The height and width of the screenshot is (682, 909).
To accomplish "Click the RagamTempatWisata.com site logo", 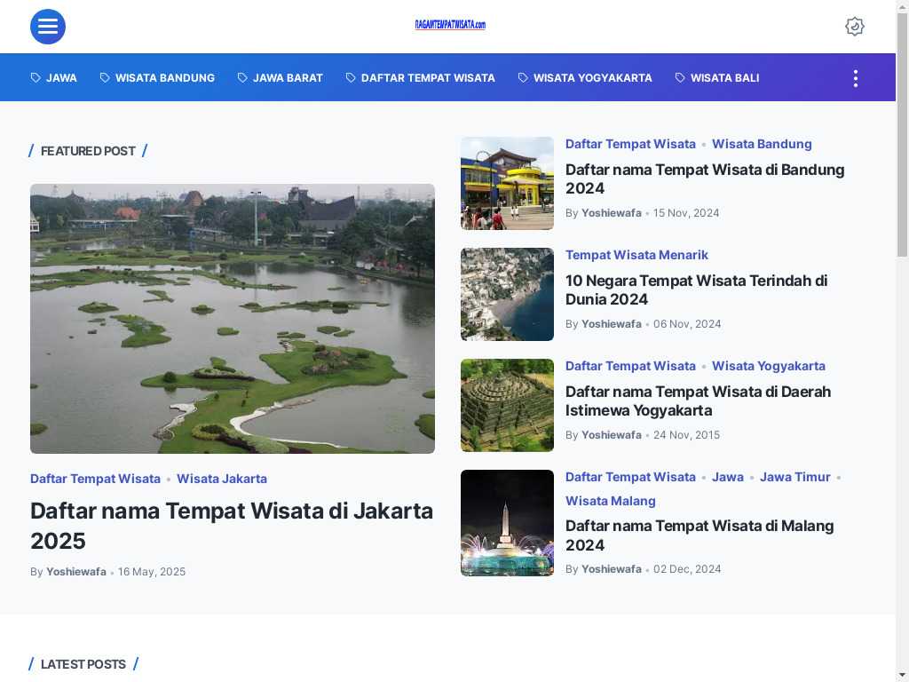I will (450, 25).
